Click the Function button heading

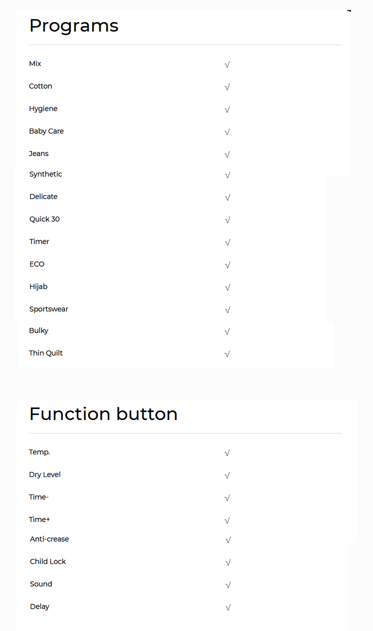[x=103, y=414]
